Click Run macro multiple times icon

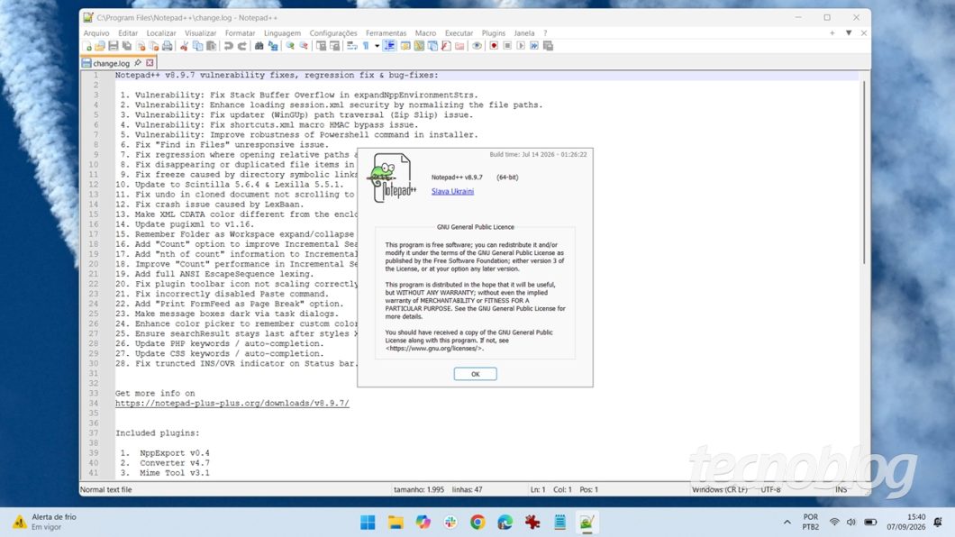click(x=534, y=46)
